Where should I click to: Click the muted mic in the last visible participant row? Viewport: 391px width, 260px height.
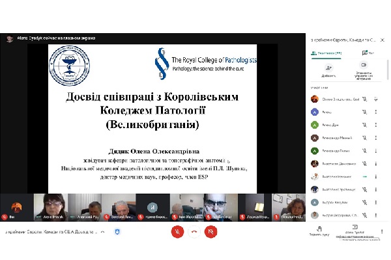click(364, 215)
